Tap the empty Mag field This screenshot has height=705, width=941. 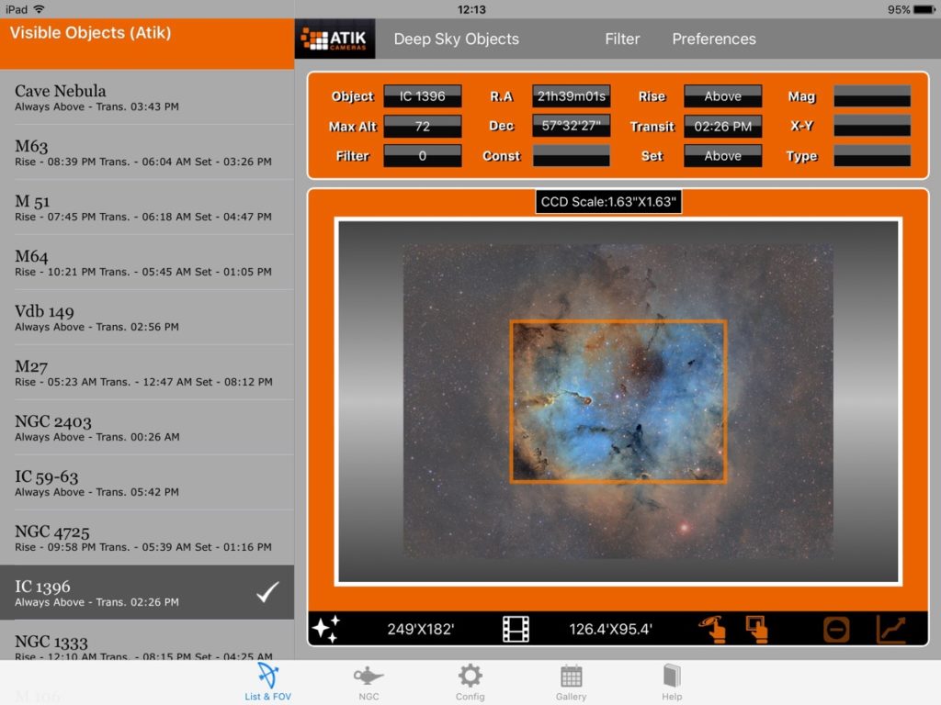point(872,95)
